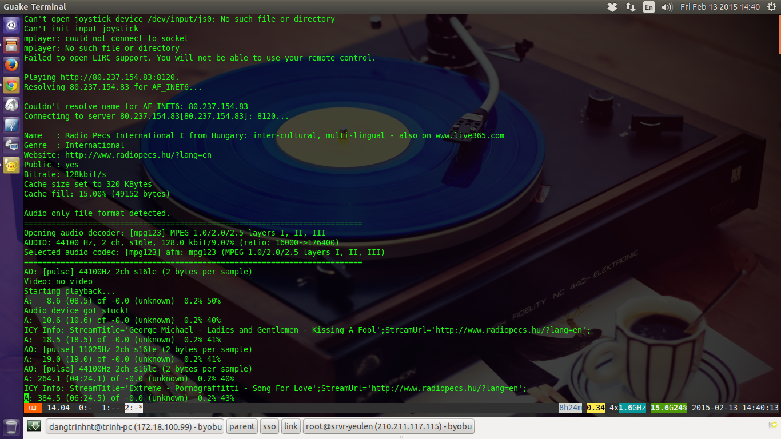Click the yellow 0.34 load average entry
The image size is (781, 439).
coord(596,408)
